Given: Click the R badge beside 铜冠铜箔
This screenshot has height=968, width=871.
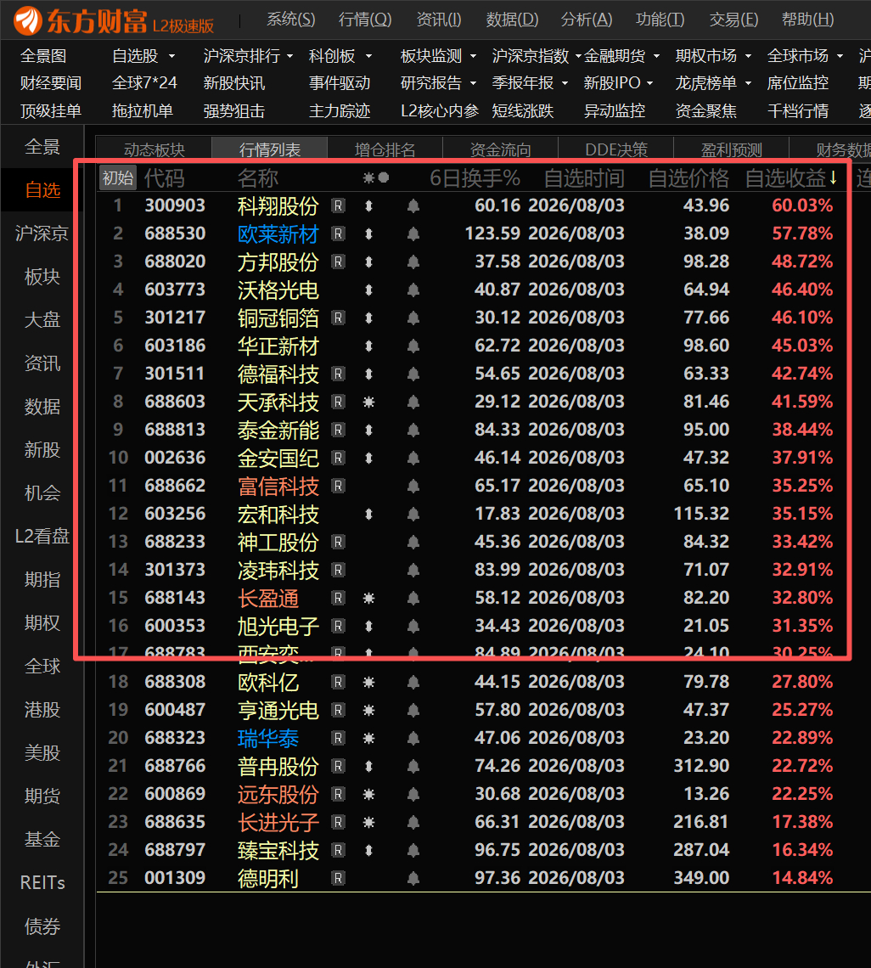Looking at the screenshot, I should [x=338, y=318].
